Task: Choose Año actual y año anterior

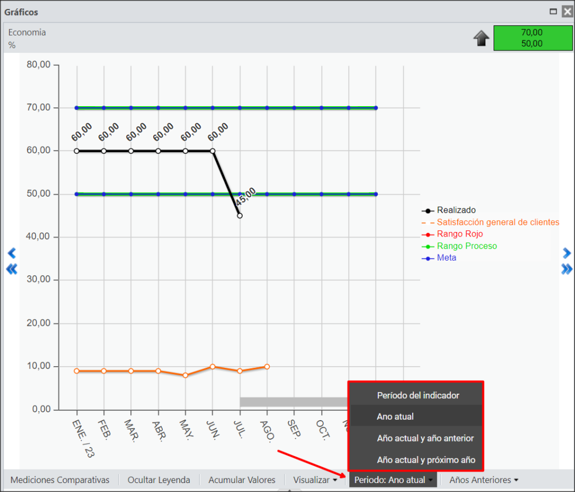Action: [x=416, y=438]
